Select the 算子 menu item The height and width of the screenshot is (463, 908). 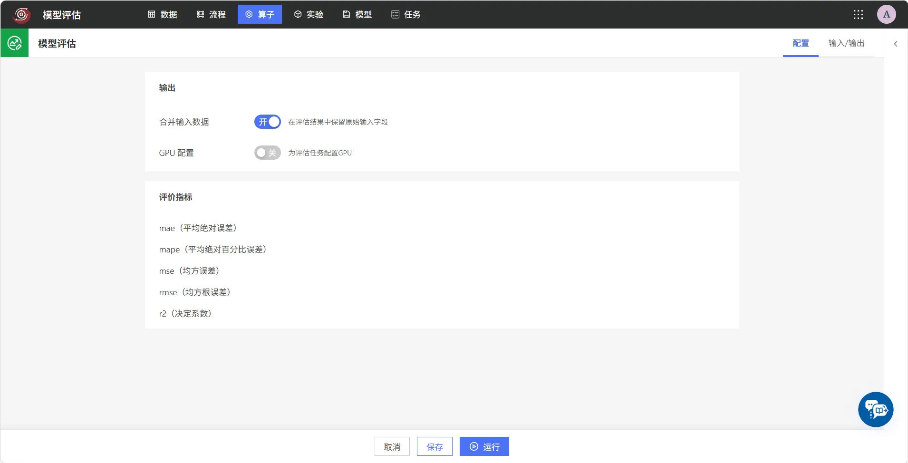[x=260, y=14]
